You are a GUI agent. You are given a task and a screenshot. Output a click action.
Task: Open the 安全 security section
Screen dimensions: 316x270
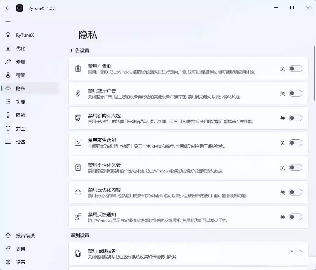[x=21, y=128]
